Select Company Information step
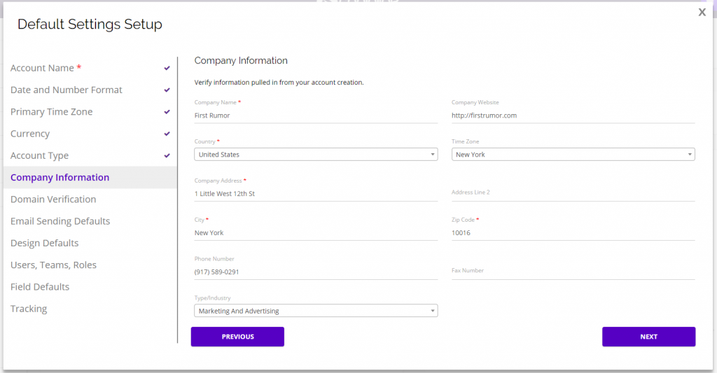The image size is (717, 373). pyautogui.click(x=90, y=177)
